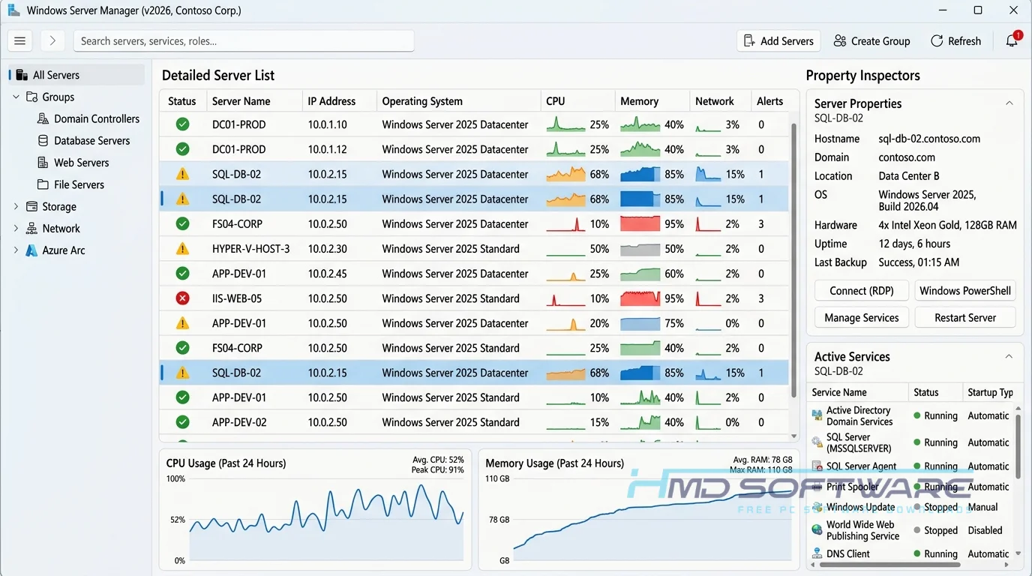
Task: Click the Server Manager app icon in title bar
Action: pos(13,10)
